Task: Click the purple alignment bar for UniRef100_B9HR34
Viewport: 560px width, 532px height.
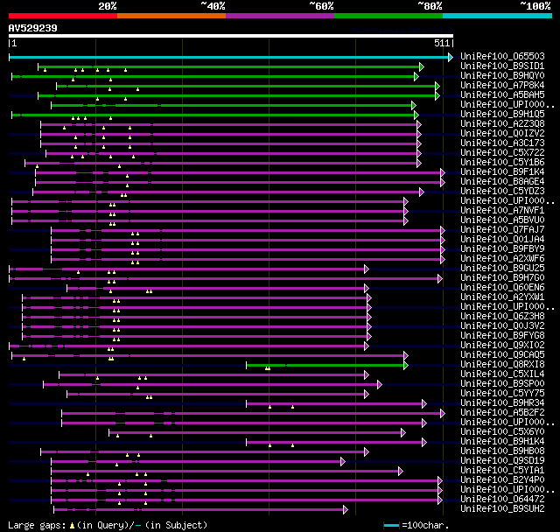Action: point(334,404)
